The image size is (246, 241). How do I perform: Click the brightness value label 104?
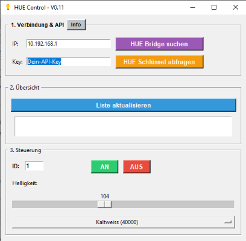click(105, 196)
